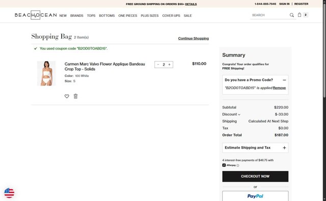Open Carmen Marc Valvo product title
326x201 pixels.
[x=105, y=67]
